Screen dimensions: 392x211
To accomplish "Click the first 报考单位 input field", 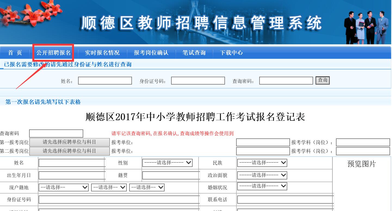I will (x=263, y=142).
